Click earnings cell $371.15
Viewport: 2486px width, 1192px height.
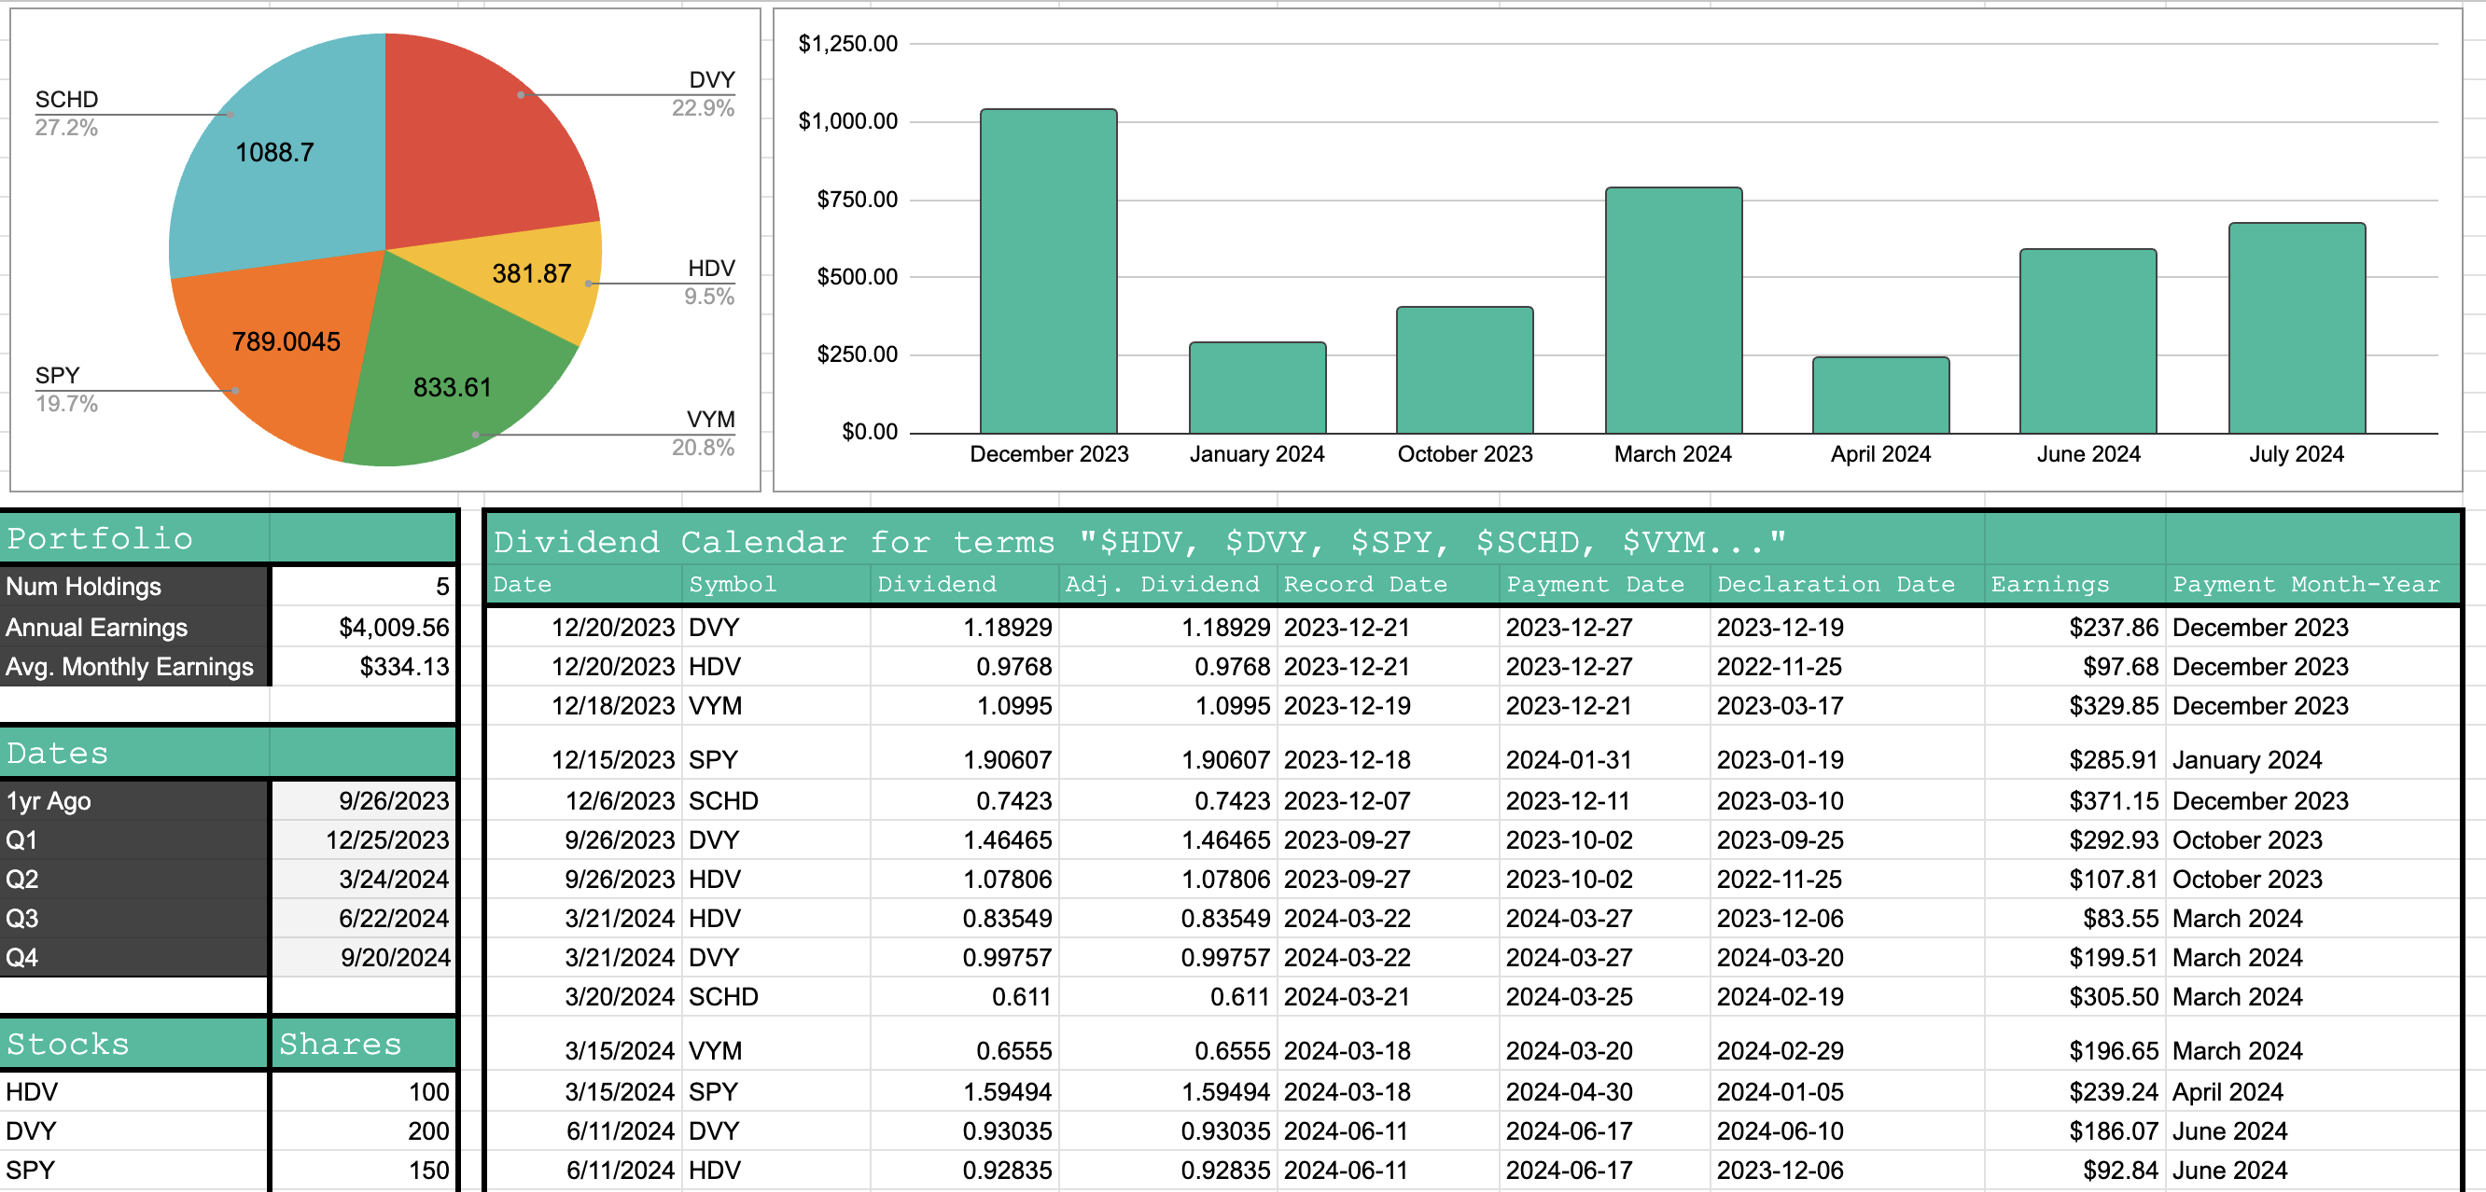coord(2074,800)
